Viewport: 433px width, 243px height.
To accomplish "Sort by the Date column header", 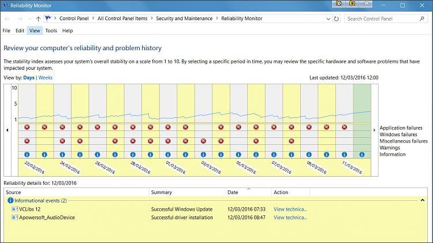I will tap(248, 192).
